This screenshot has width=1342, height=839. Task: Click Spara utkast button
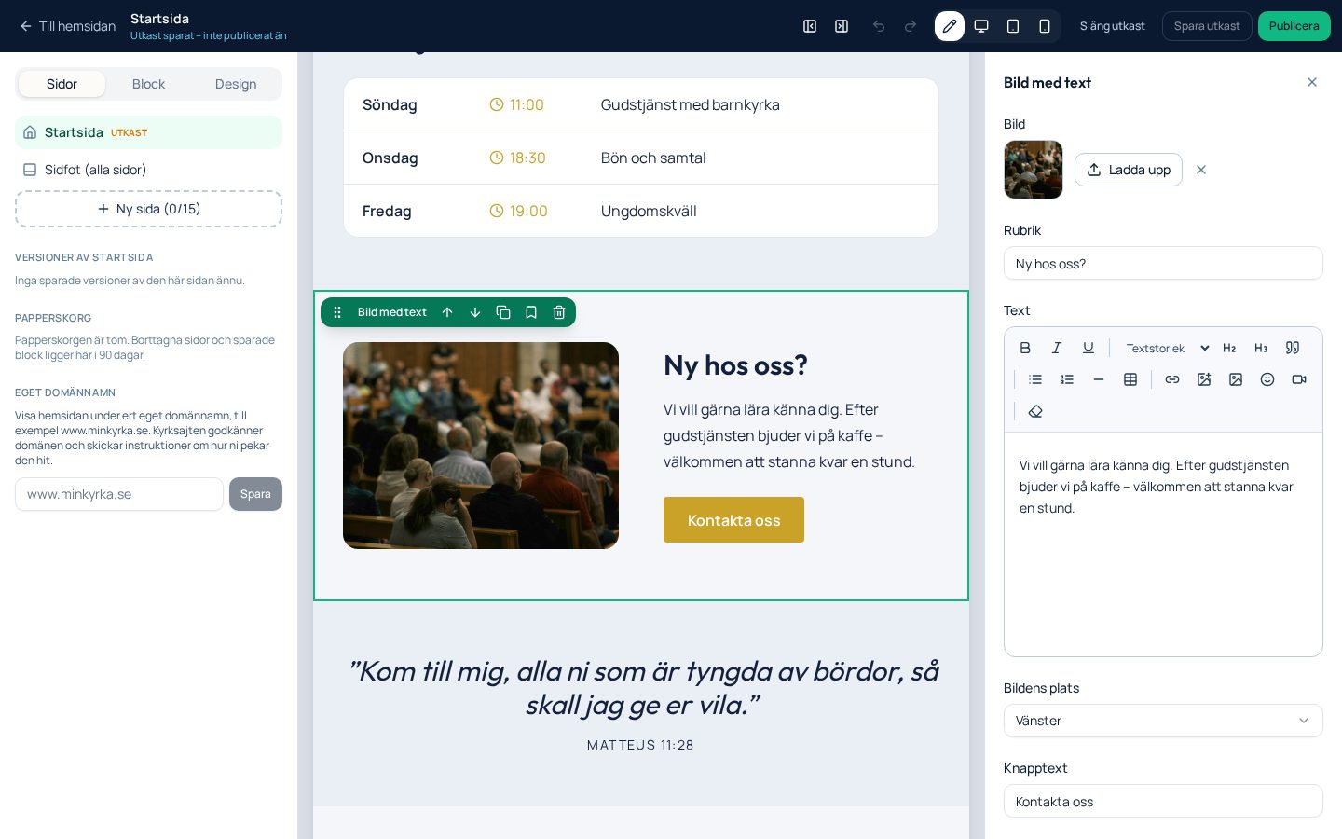pos(1207,26)
